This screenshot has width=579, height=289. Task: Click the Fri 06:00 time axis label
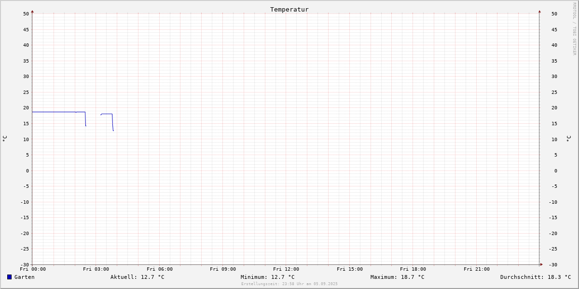[160, 269]
